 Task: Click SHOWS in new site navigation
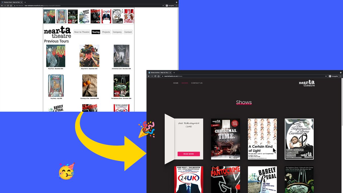point(185,83)
